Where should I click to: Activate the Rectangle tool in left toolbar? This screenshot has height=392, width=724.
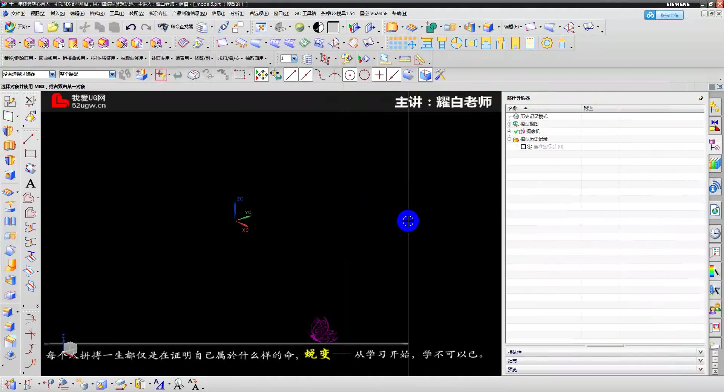click(30, 153)
